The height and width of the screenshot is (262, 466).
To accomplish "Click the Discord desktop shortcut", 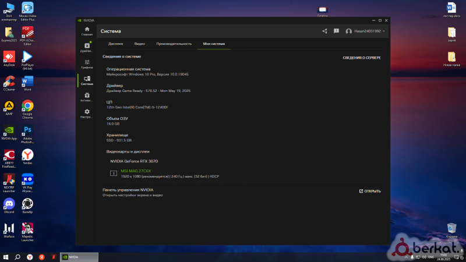I will point(9,204).
